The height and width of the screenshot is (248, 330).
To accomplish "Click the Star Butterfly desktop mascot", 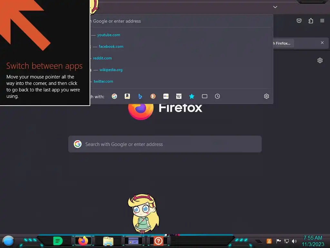I will pyautogui.click(x=143, y=214).
